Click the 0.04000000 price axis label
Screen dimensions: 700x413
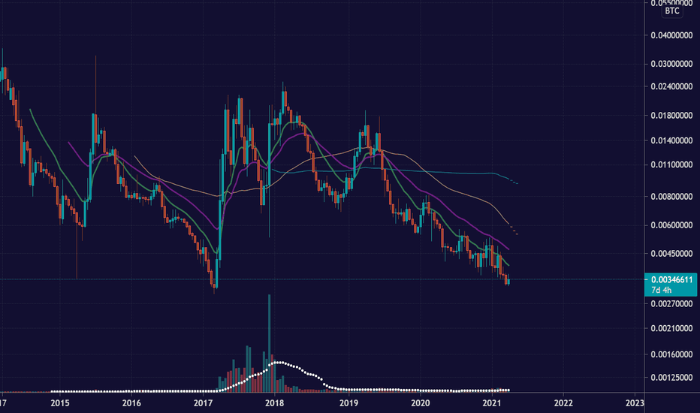[x=672, y=35]
